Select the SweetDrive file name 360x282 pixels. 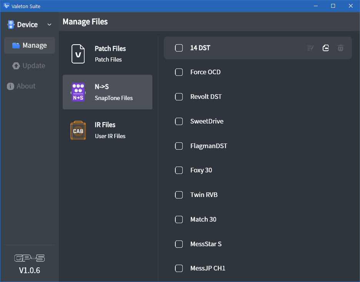[207, 121]
